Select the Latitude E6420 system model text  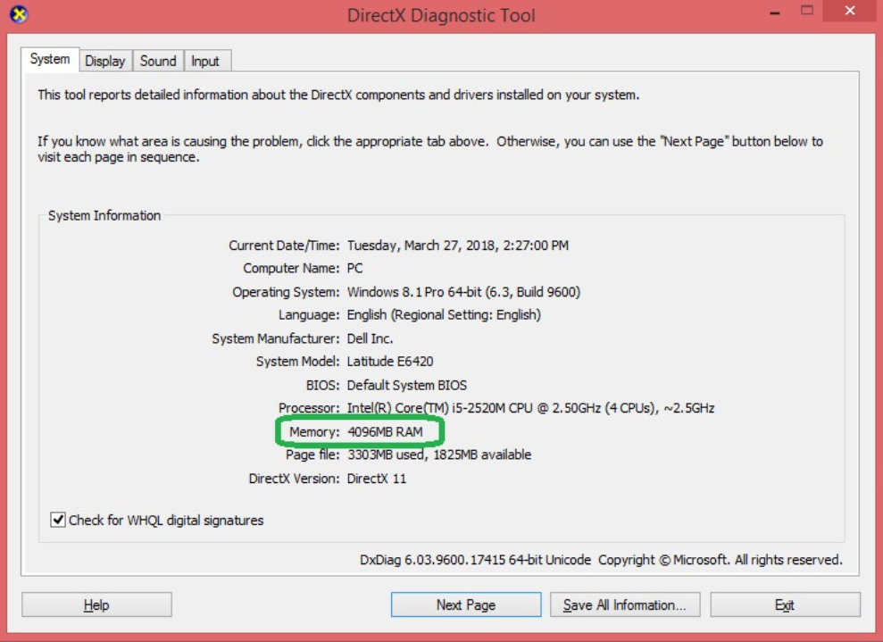pos(390,362)
